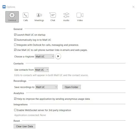Open the General settings tab
This screenshot has height=132, width=137.
pyautogui.click(x=12, y=17)
